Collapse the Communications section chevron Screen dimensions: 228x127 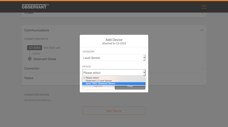(202, 30)
